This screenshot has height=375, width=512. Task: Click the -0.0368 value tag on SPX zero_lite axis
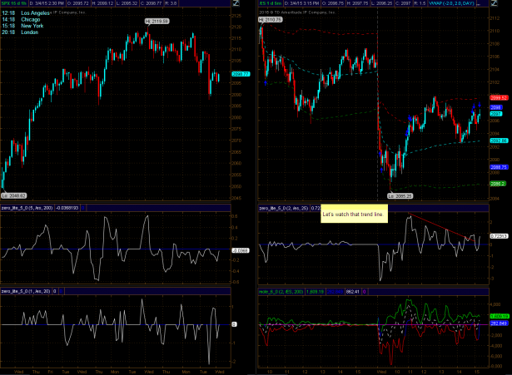pyautogui.click(x=241, y=250)
